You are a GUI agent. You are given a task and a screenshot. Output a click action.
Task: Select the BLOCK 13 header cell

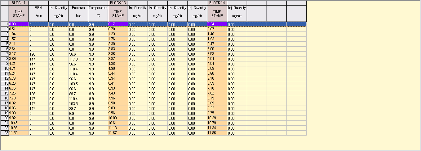pos(118,2)
